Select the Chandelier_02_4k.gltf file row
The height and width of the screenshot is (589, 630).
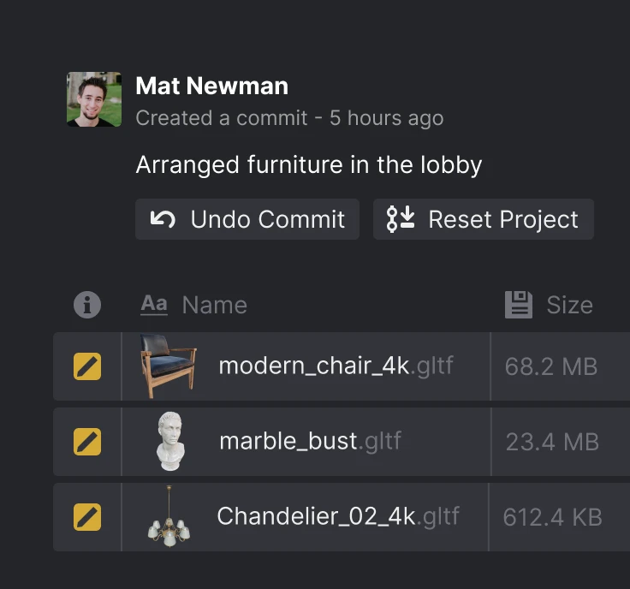pyautogui.click(x=342, y=517)
